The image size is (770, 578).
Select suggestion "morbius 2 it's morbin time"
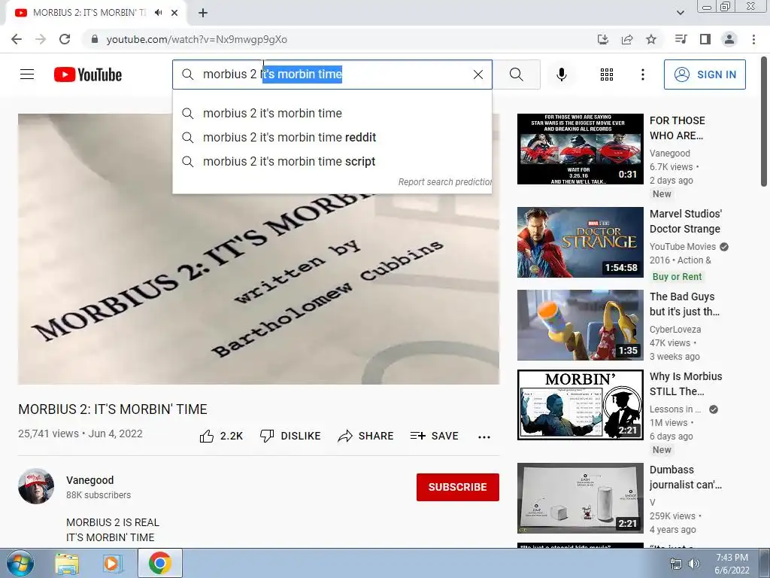click(x=332, y=113)
